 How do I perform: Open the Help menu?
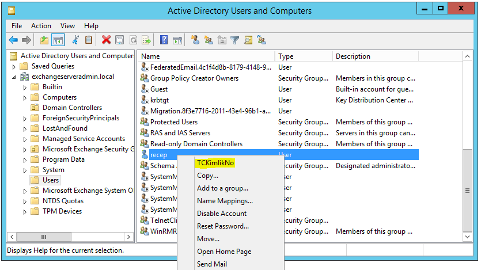[91, 26]
